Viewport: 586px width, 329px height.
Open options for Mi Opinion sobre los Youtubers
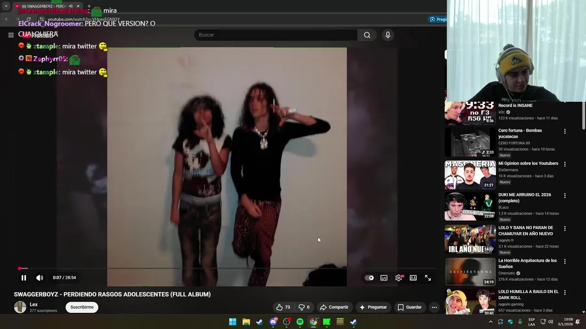[565, 164]
